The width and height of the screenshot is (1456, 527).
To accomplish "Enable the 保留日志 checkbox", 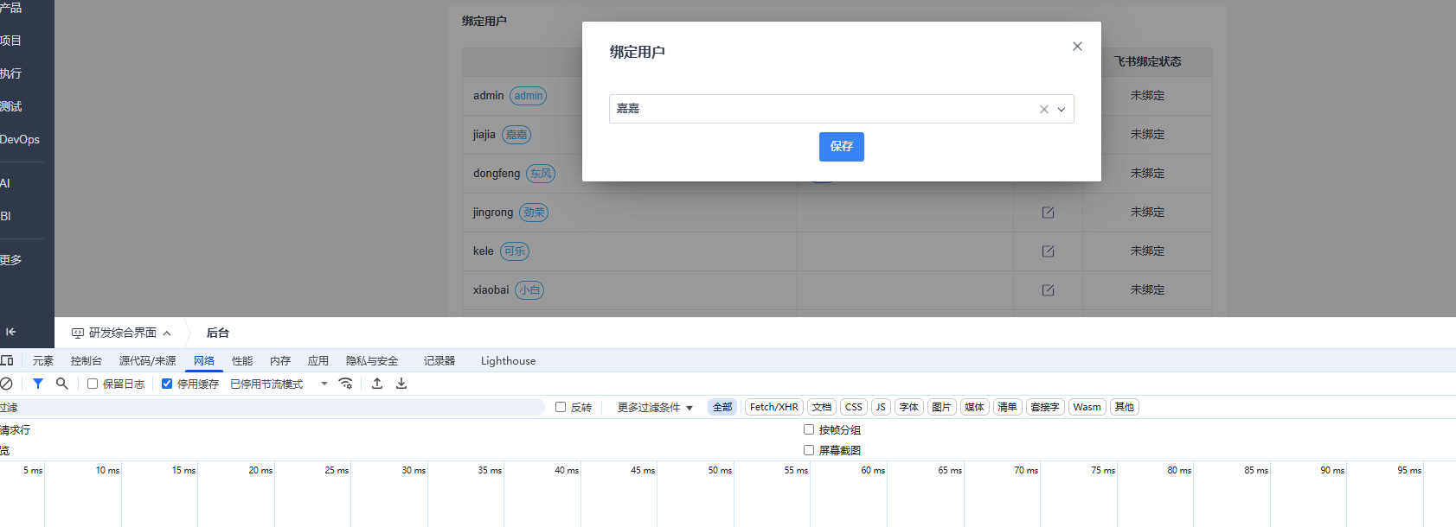I will [93, 384].
